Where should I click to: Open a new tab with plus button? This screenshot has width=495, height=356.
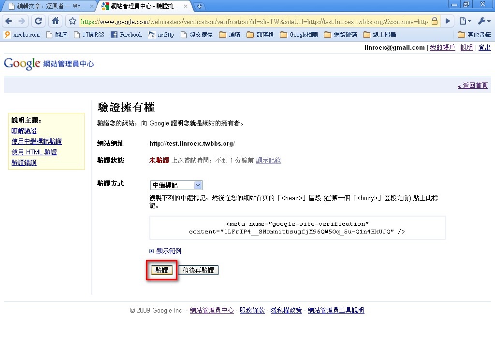tap(200, 6)
